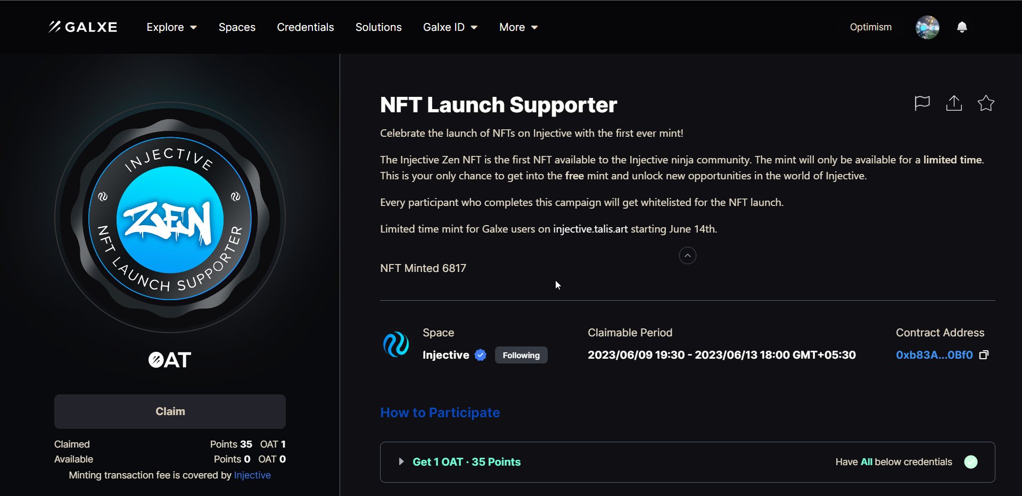
Task: Go to the Spaces page
Action: point(237,27)
